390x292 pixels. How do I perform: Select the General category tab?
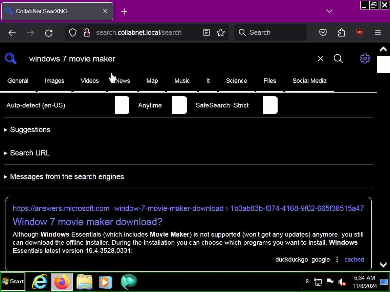[18, 81]
